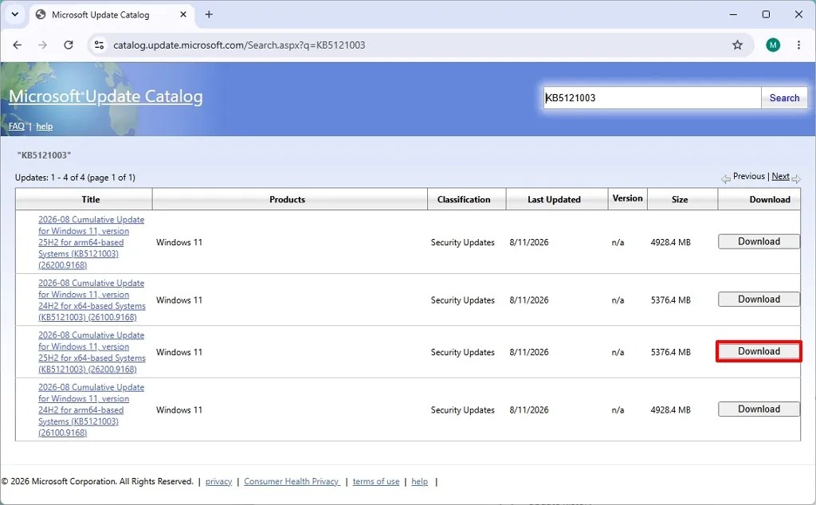Viewport: 816px width, 505px height.
Task: Click size 4928.4 MB in 25H2 arm64 row
Action: click(x=670, y=242)
